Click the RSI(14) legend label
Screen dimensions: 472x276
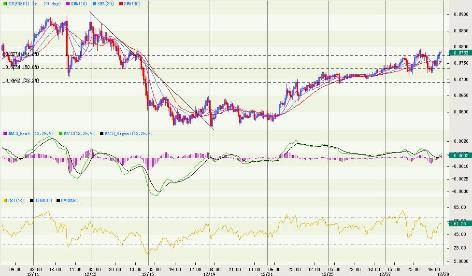[x=16, y=201]
